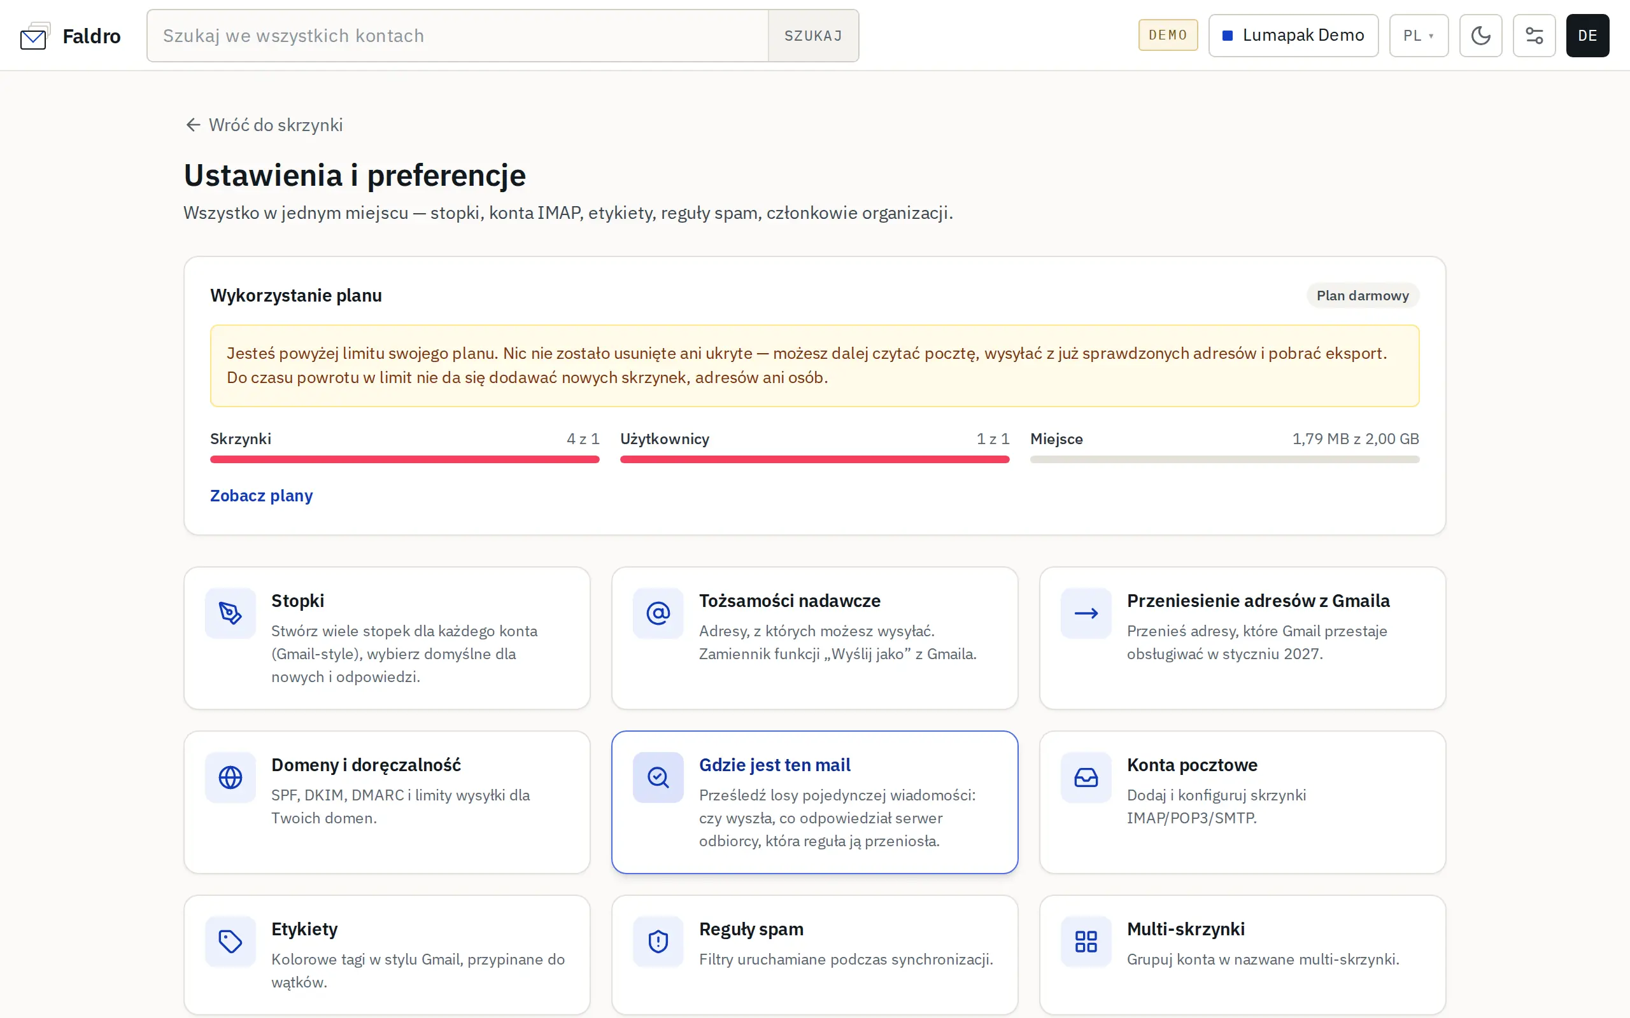
Task: Open the Stopki settings card title
Action: (298, 601)
